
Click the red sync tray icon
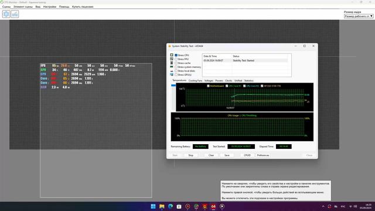[x=329, y=206]
